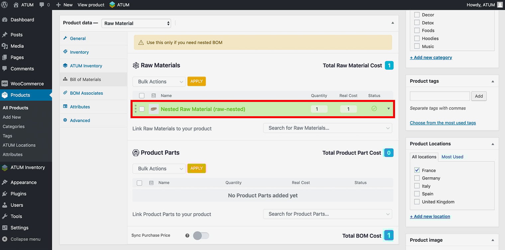Click the WordPress logo icon
The width and height of the screenshot is (505, 250).
pyautogui.click(x=4, y=5)
